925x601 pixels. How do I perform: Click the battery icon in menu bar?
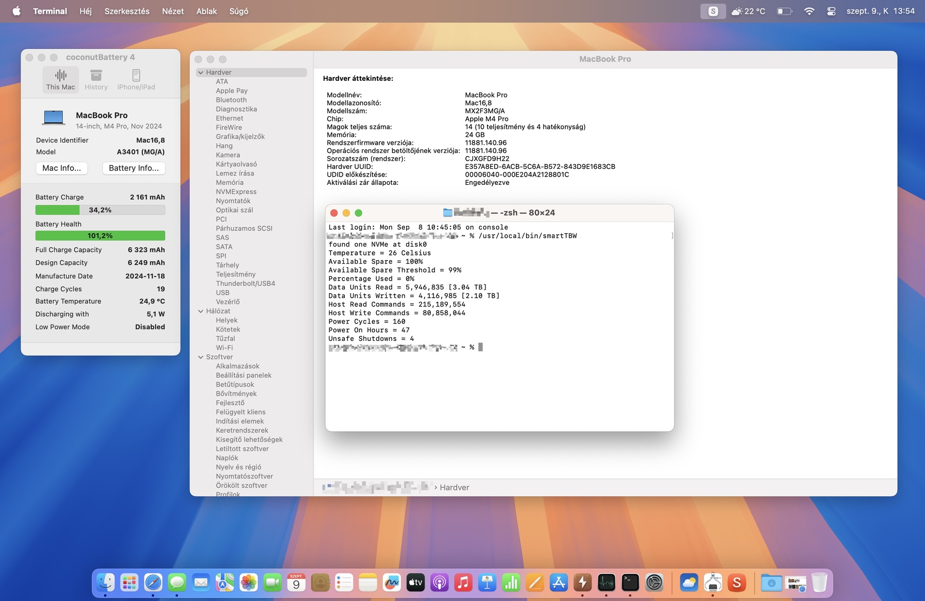[784, 11]
